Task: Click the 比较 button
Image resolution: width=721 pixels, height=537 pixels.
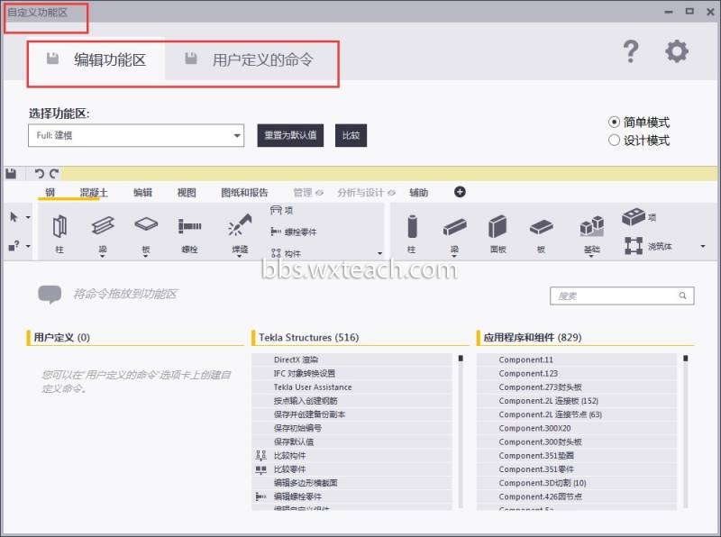Action: click(x=351, y=135)
